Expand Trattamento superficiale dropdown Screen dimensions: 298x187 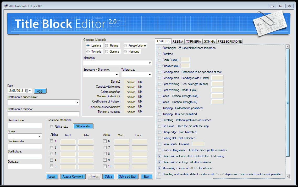click(x=77, y=102)
